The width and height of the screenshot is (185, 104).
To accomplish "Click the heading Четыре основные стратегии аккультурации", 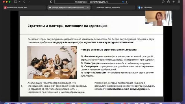I will 109,50.
